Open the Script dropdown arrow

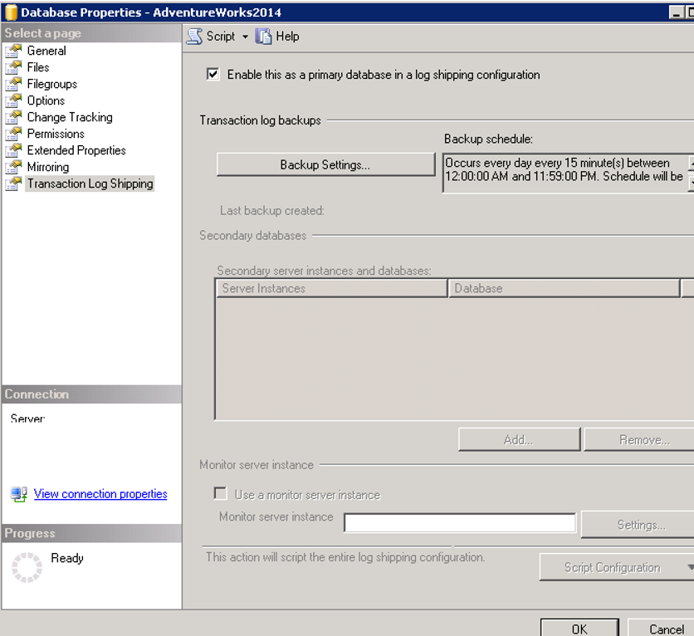[x=245, y=37]
